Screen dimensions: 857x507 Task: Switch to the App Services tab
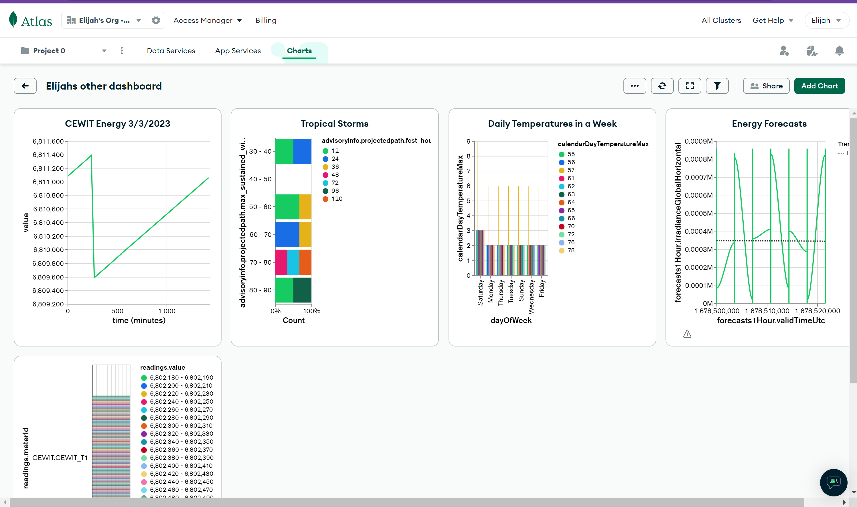238,51
